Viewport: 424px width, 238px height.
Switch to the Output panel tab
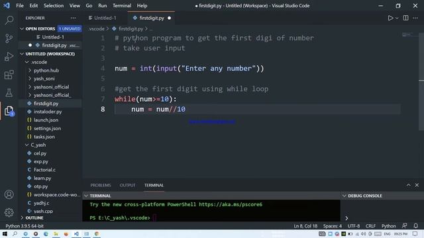tap(127, 185)
